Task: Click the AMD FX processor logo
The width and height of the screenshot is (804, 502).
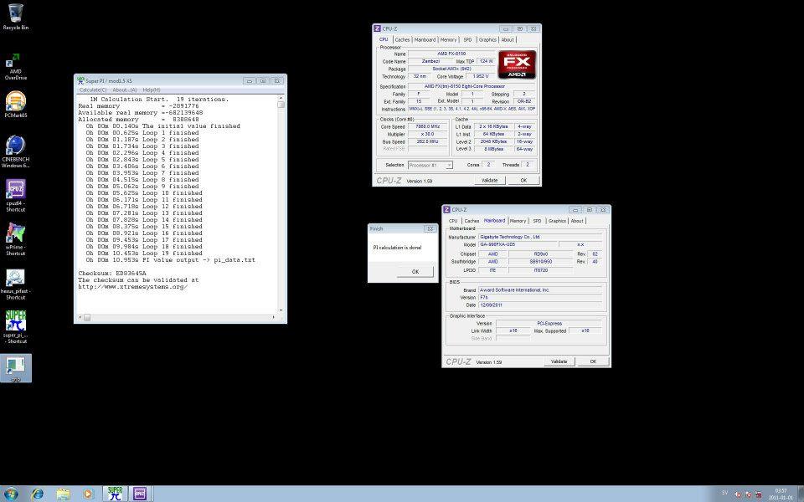Action: click(x=517, y=64)
